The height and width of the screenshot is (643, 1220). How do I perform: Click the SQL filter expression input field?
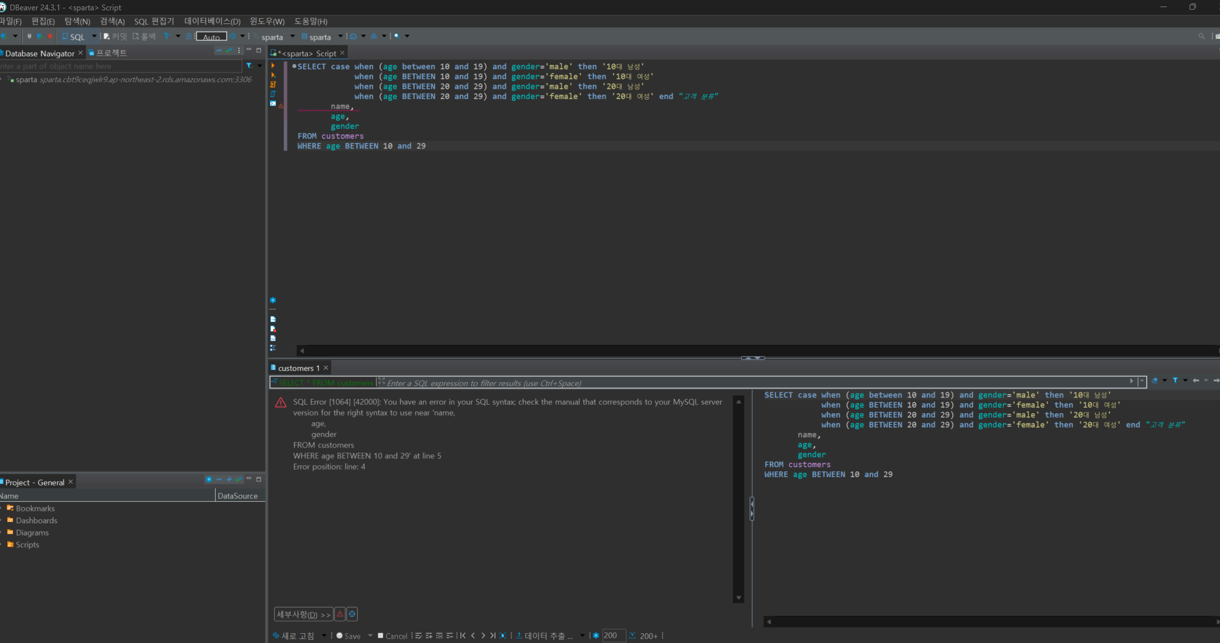[x=755, y=383]
